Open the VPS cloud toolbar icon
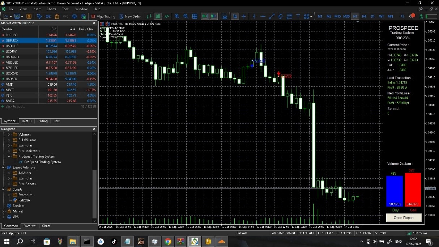The width and height of the screenshot is (439, 247). (74, 16)
